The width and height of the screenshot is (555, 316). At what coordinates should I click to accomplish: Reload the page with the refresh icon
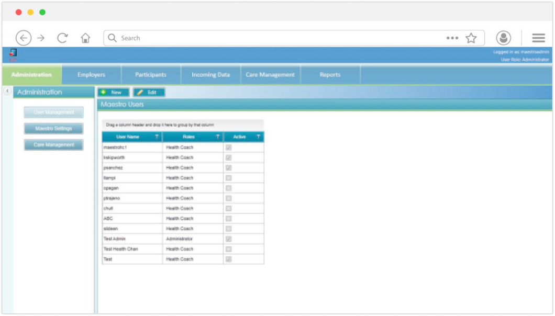click(63, 38)
